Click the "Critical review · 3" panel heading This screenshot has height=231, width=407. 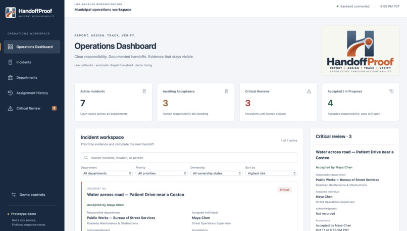(334, 136)
